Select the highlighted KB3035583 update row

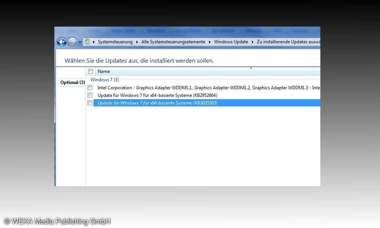point(207,103)
